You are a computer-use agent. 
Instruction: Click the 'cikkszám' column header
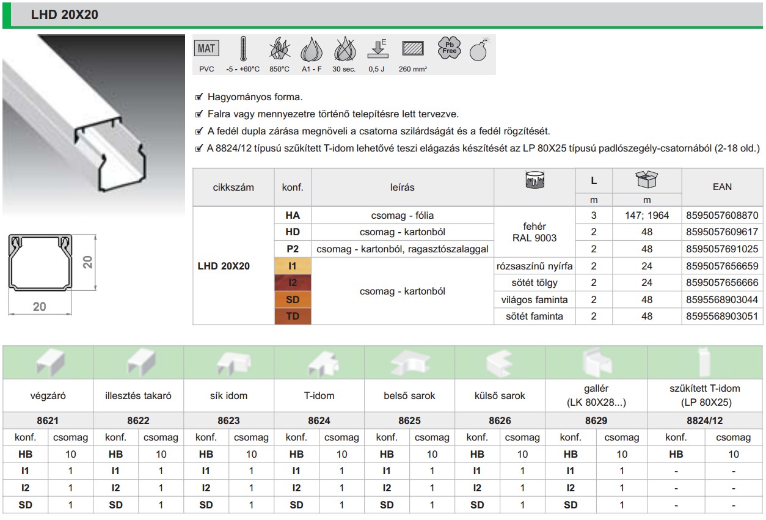(x=233, y=187)
